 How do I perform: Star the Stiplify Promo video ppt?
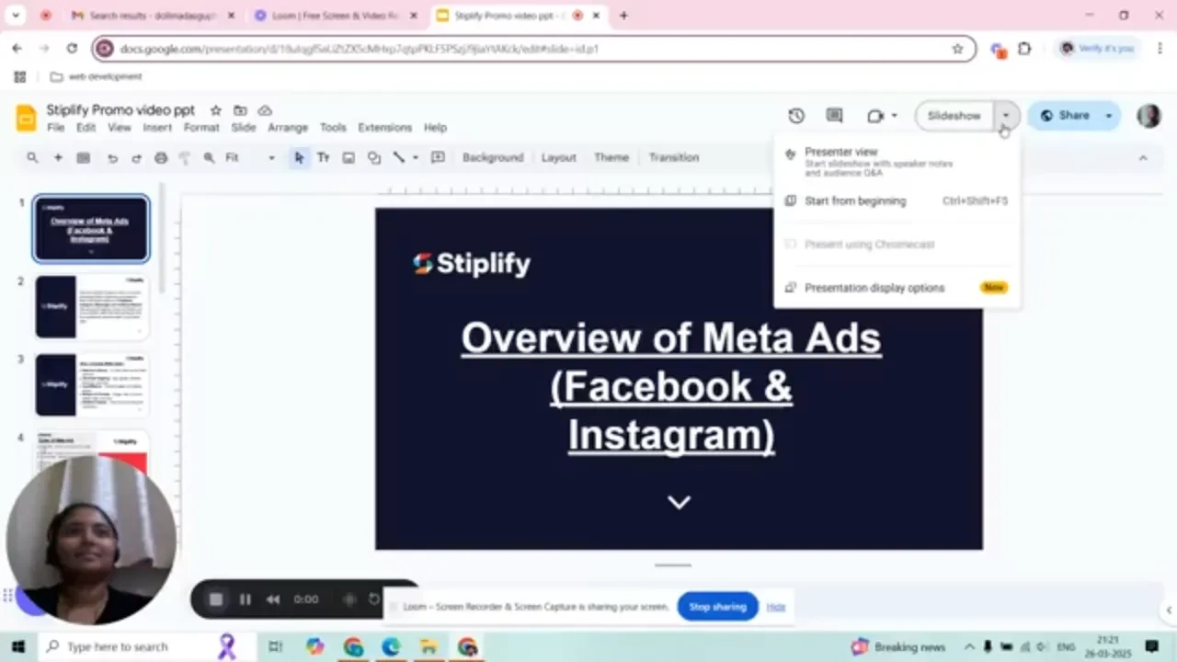[x=215, y=110]
